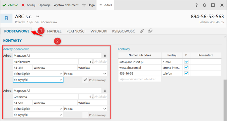The width and height of the screenshot is (227, 121).
Task: Click the Rodzaj column header
Action: click(172, 55)
